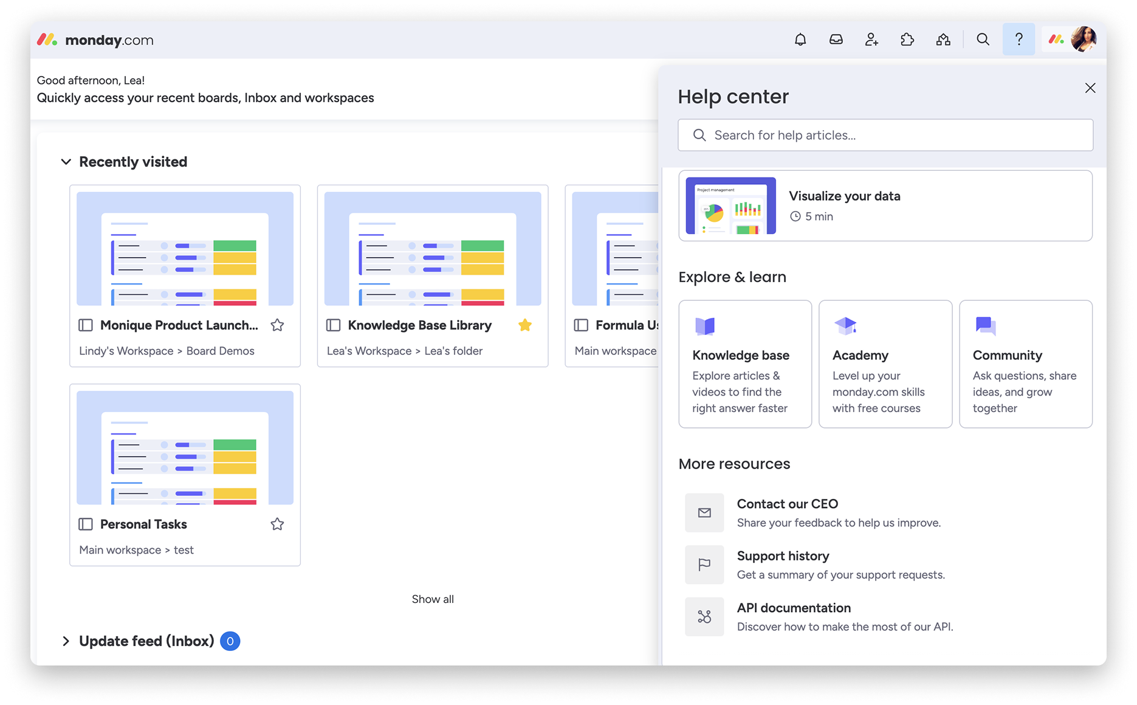Collapse the Recently visited section
Screen dimensions: 1137x705
[x=66, y=162]
